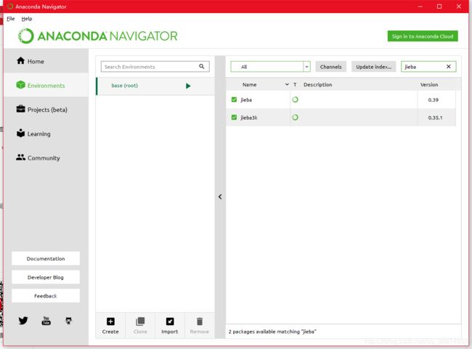The width and height of the screenshot is (472, 349).
Task: Open the File menu
Action: coord(11,19)
